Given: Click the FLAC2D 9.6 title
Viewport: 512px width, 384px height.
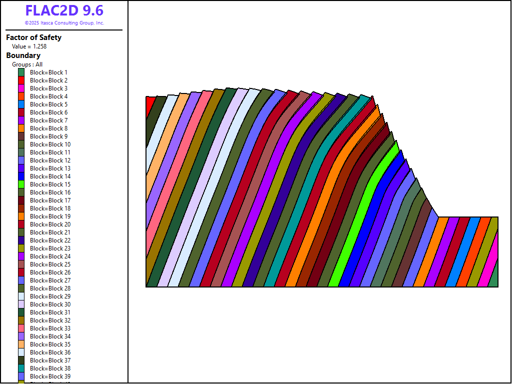Looking at the screenshot, I should point(64,10).
